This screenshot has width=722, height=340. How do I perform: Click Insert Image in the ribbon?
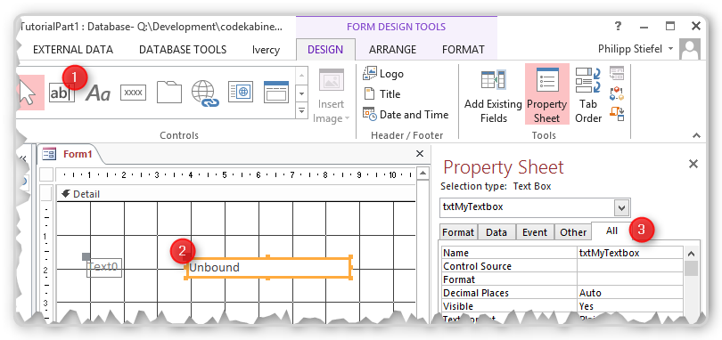(x=332, y=97)
